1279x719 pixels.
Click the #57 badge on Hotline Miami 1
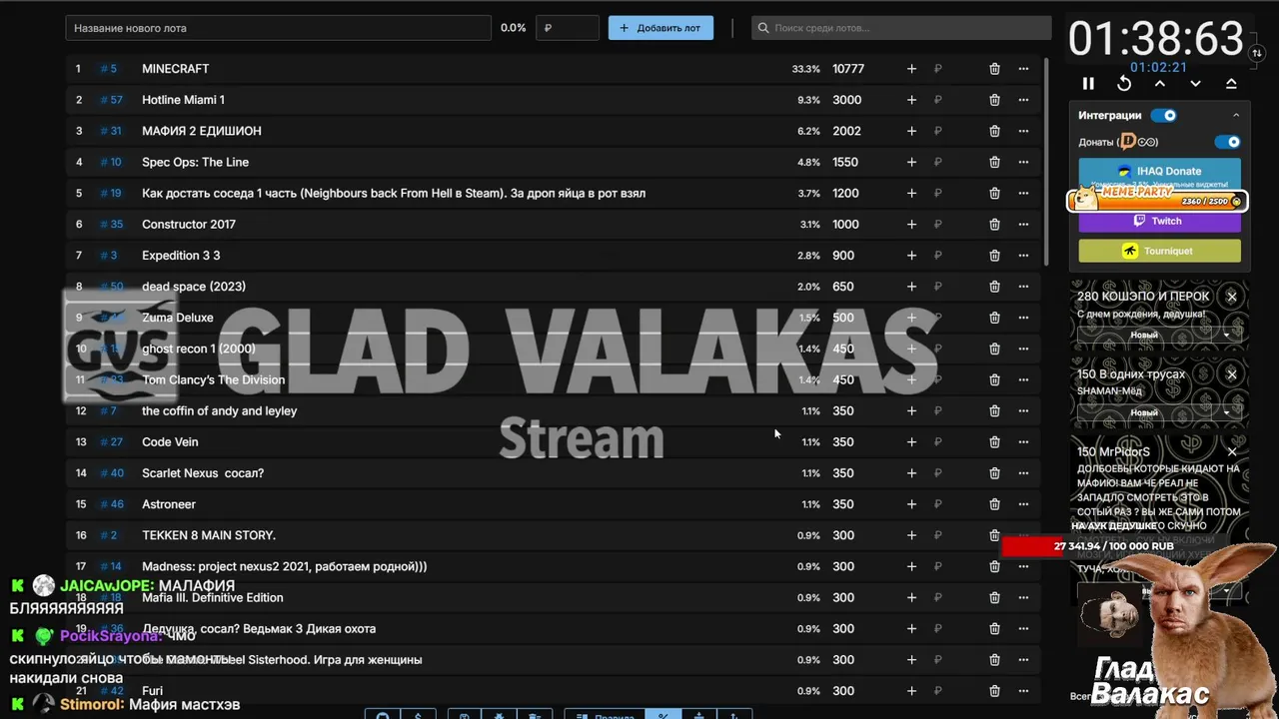(x=111, y=100)
